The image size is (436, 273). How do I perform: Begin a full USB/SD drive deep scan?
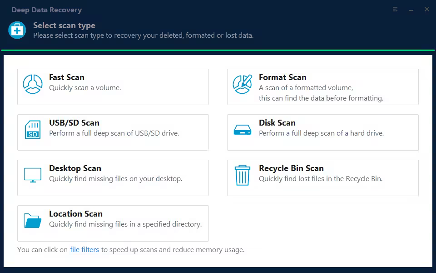click(113, 132)
